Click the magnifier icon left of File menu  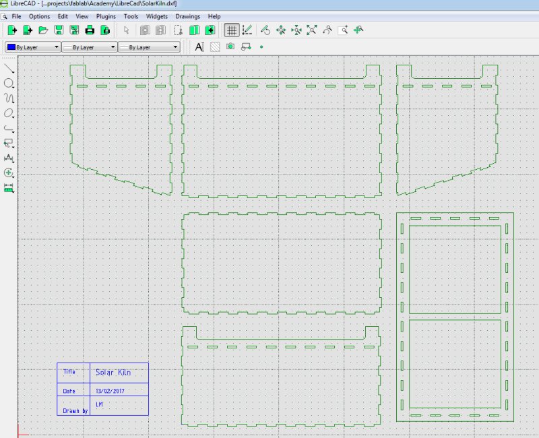click(x=4, y=16)
